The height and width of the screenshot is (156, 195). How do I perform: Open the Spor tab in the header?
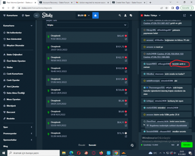pyautogui.click(x=26, y=16)
